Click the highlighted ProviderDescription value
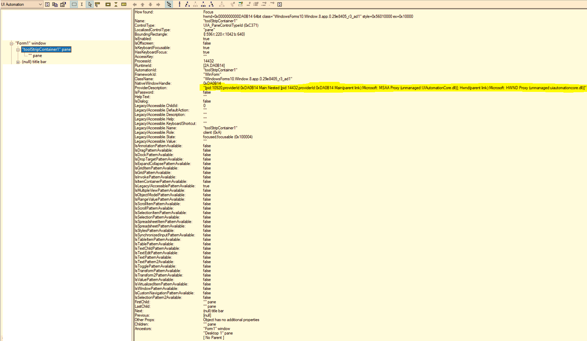Viewport: 587px width, 341px height. [395, 88]
